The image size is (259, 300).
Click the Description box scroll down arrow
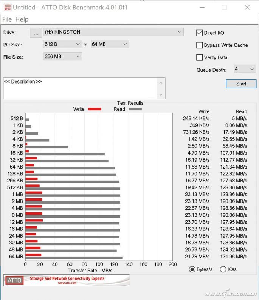click(x=161, y=94)
